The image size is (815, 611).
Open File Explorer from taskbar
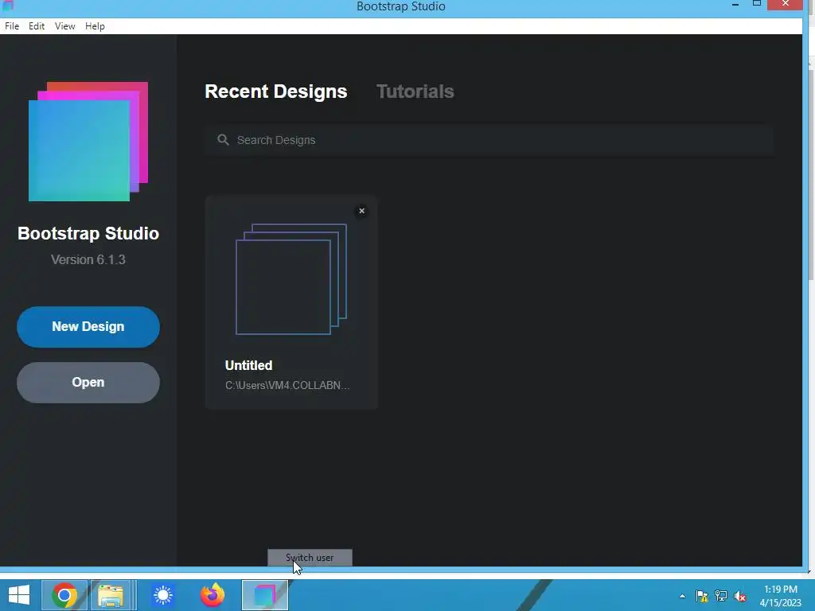[x=111, y=595]
